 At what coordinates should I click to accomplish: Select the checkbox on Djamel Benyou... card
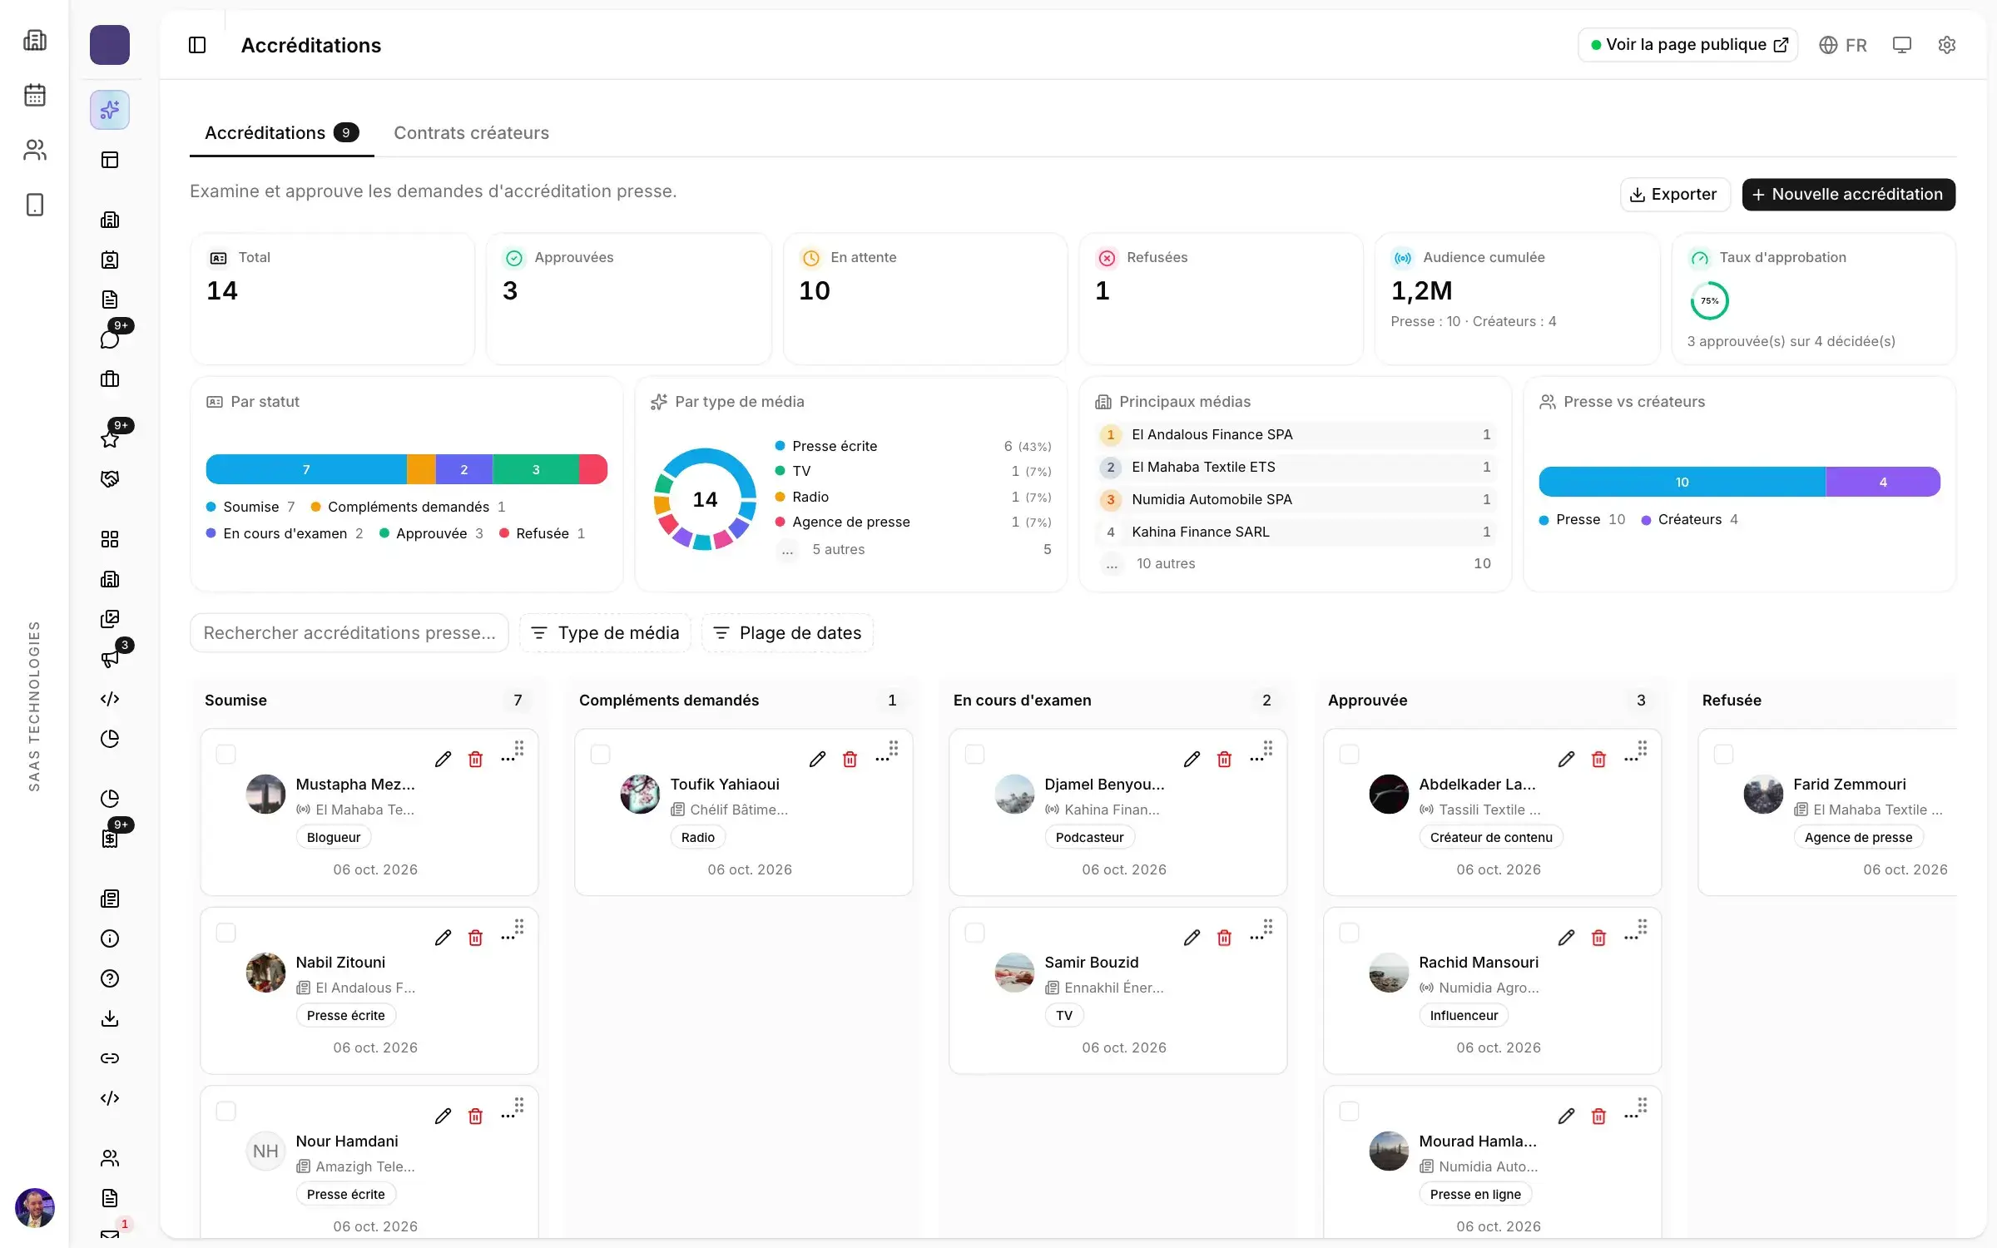click(974, 755)
